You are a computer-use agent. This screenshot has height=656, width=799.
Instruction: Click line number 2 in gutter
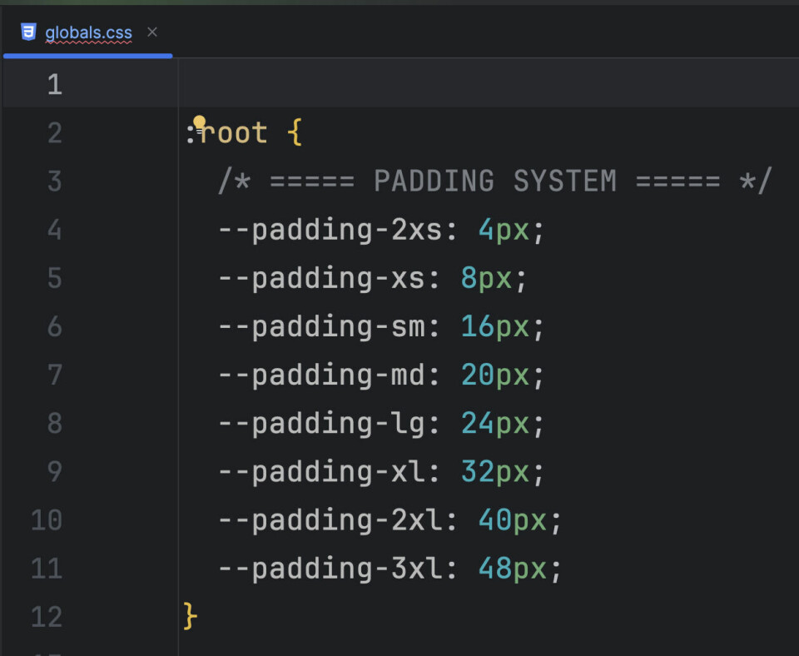coord(55,132)
